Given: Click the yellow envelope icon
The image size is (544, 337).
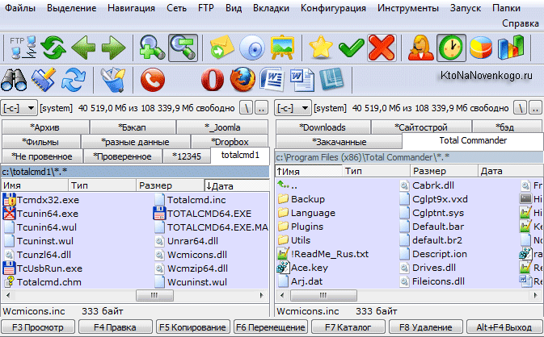Looking at the screenshot, I should pos(222,48).
